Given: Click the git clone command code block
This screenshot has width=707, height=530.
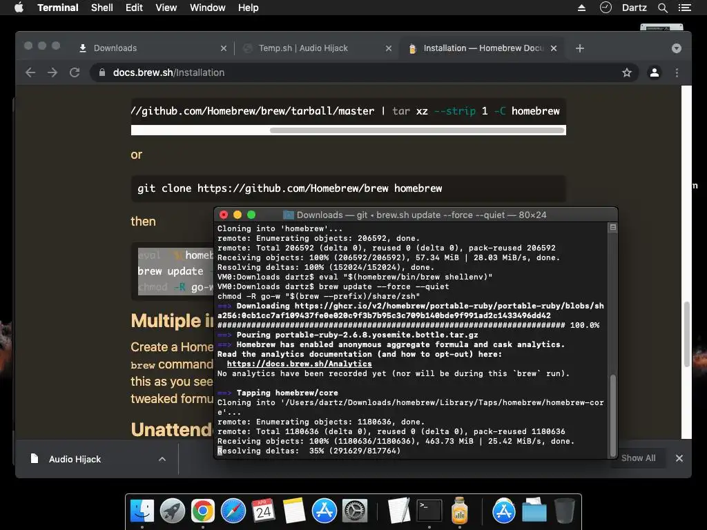Looking at the screenshot, I should point(348,188).
